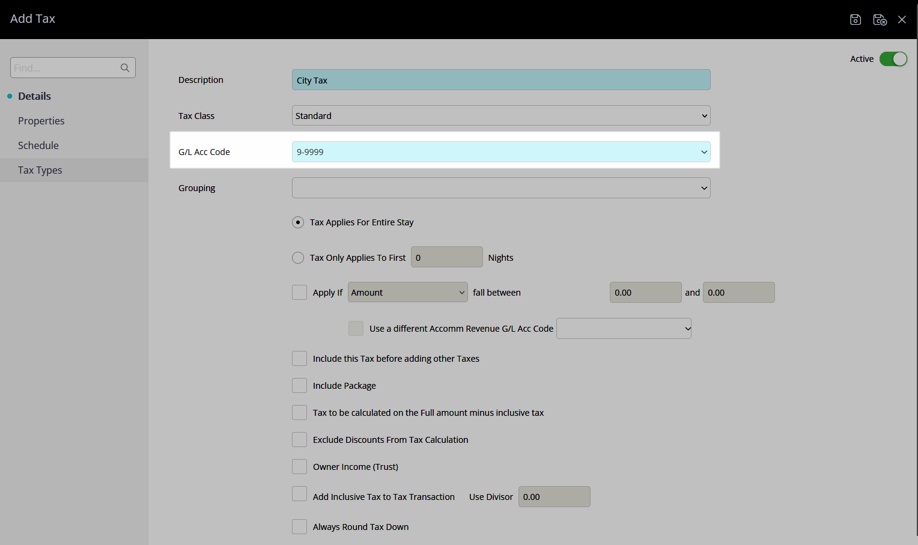Open the G/L Acc Code dropdown
This screenshot has width=918, height=545.
point(501,151)
